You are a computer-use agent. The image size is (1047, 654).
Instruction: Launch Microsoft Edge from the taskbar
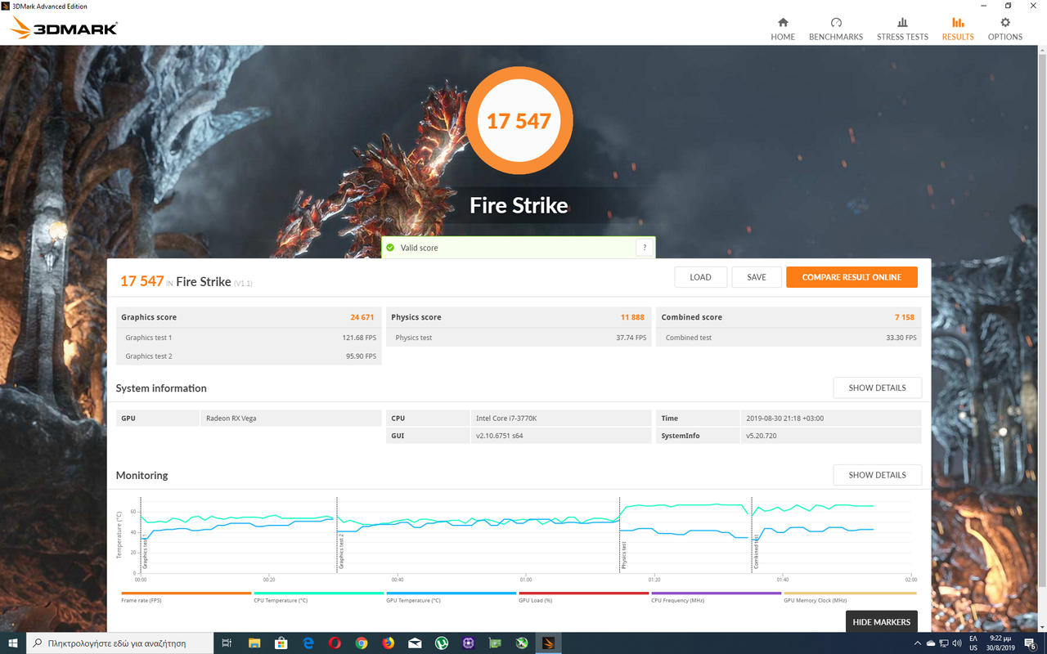pyautogui.click(x=308, y=643)
